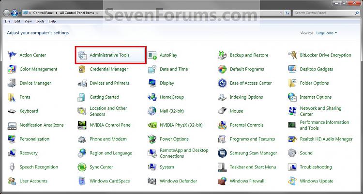Click the Control Panel breadcrumb segment

(43, 13)
